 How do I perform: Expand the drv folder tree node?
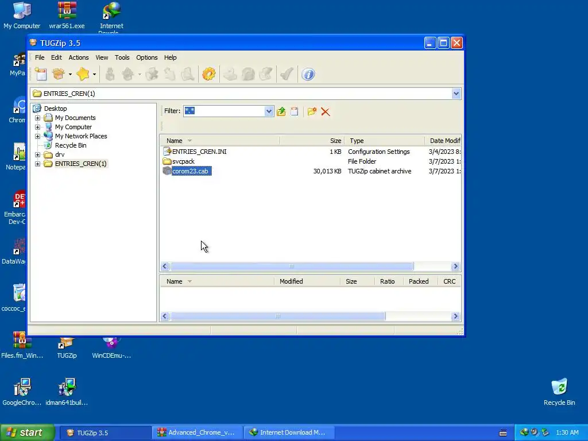click(x=37, y=154)
